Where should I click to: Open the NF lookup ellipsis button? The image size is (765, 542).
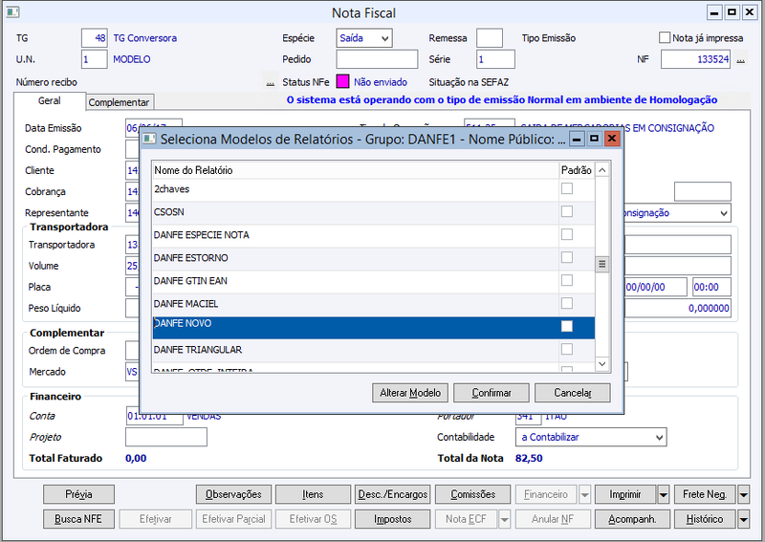click(740, 60)
